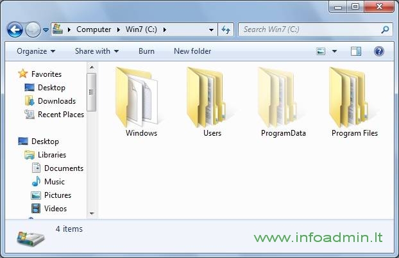The width and height of the screenshot is (399, 258).
Task: Expand the arrow after Win7 (C:)
Action: click(165, 29)
